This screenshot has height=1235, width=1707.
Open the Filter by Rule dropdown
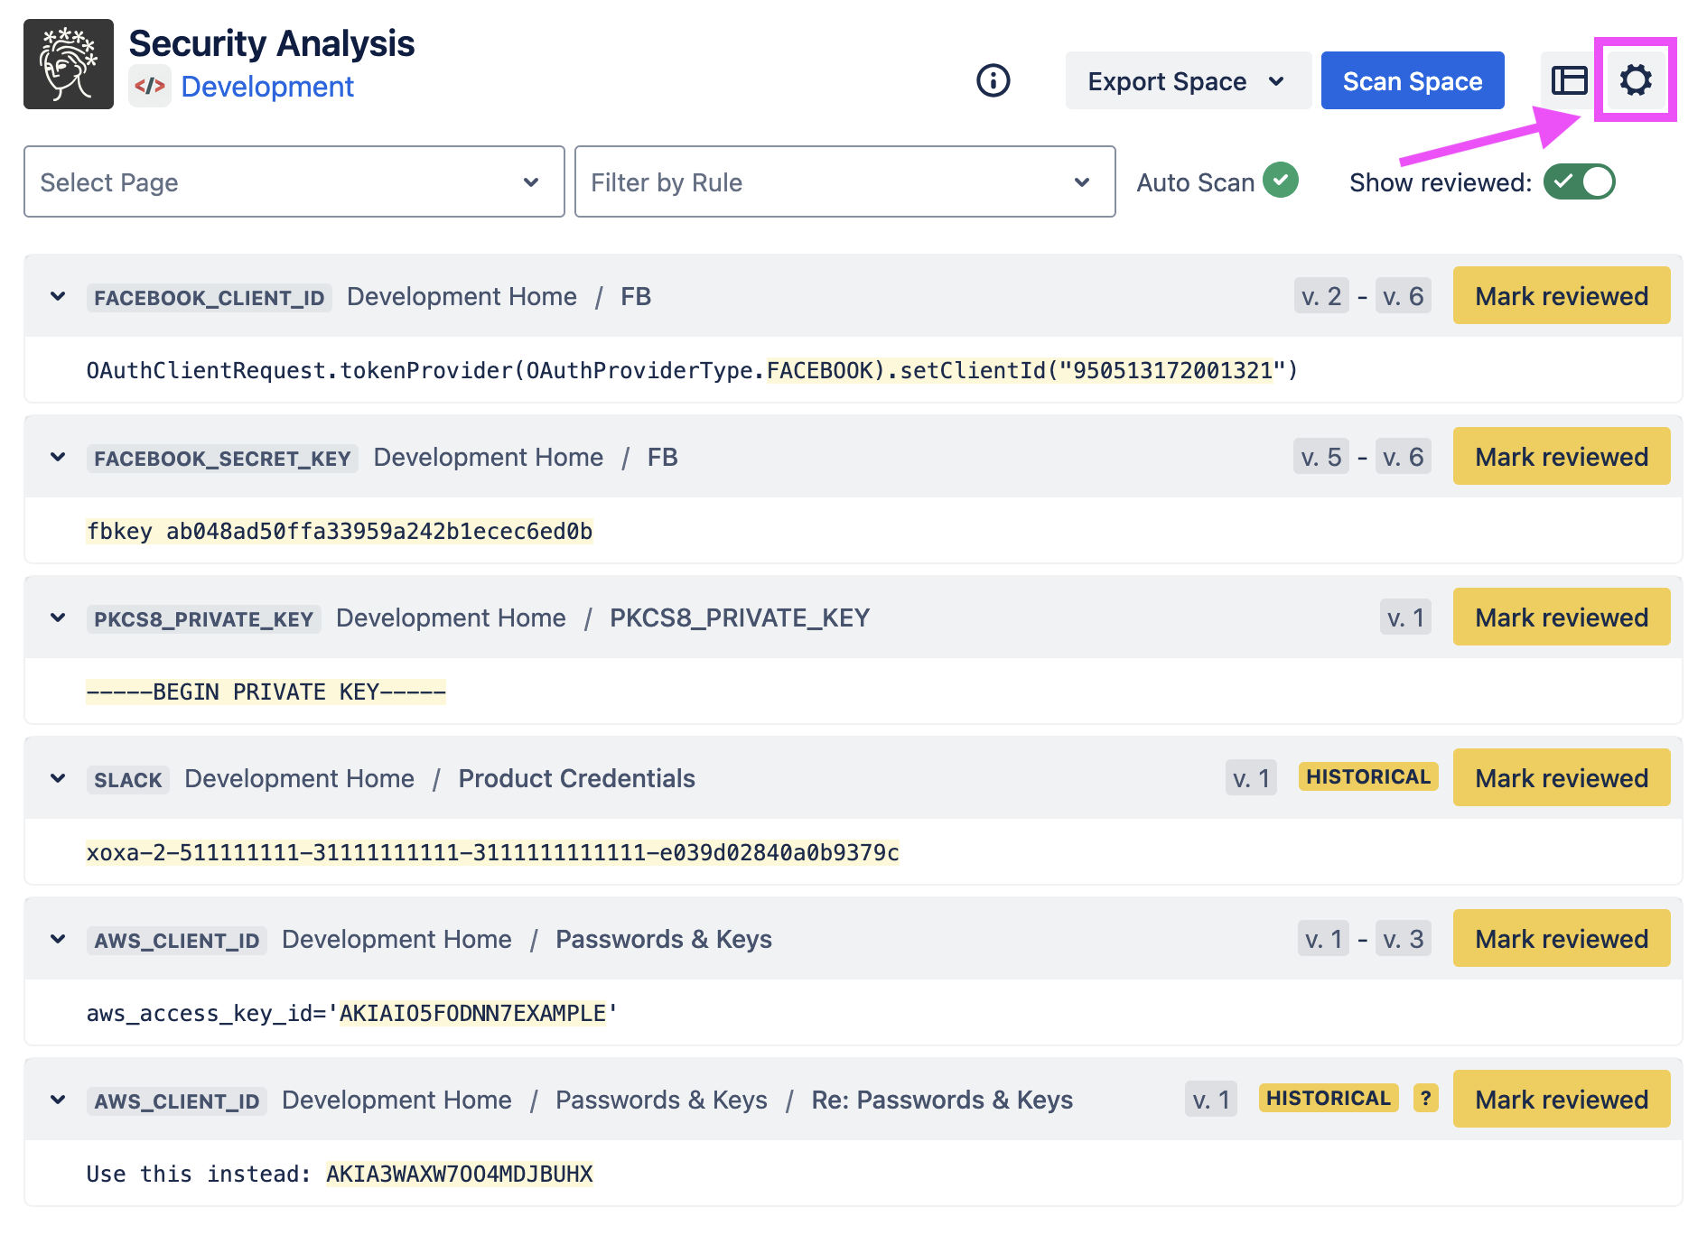844,181
